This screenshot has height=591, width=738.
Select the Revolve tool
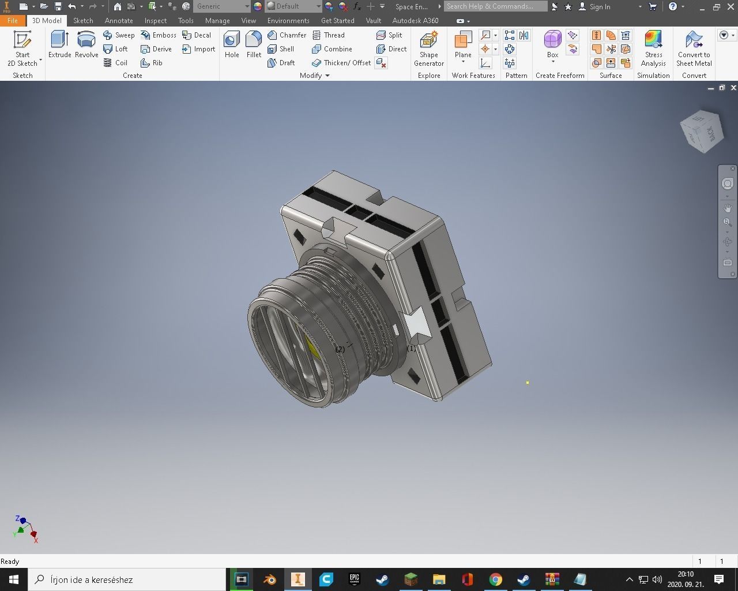pyautogui.click(x=86, y=46)
